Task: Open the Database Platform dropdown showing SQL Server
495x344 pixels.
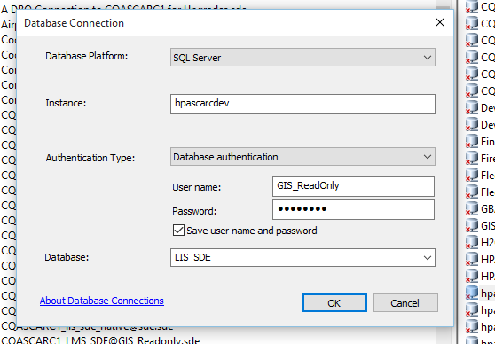Action: 302,58
